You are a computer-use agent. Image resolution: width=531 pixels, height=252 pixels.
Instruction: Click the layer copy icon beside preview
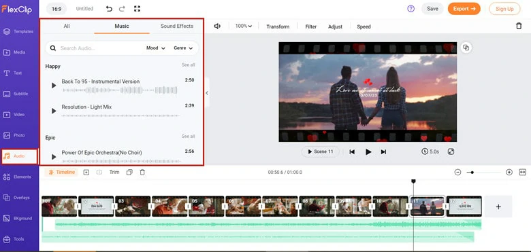pos(466,48)
